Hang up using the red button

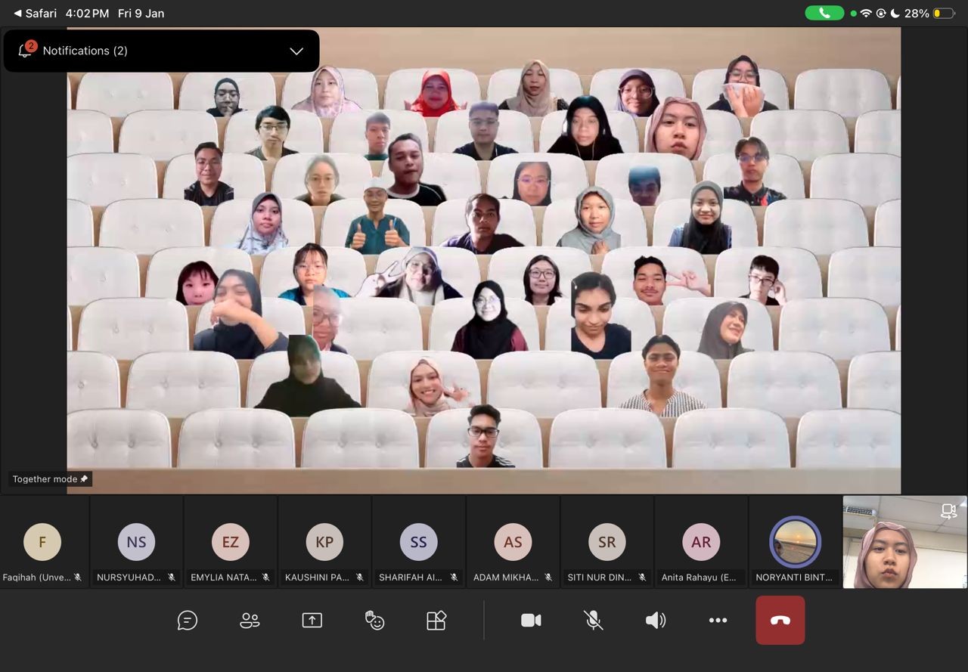tap(780, 621)
